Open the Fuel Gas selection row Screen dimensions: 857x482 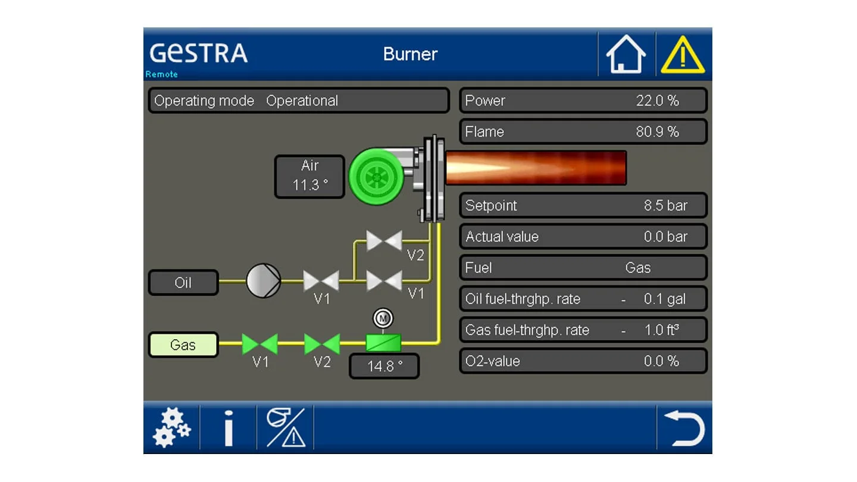(583, 268)
